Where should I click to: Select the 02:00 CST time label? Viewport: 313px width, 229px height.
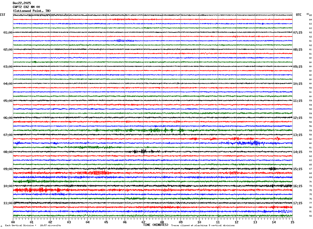click(x=8, y=50)
